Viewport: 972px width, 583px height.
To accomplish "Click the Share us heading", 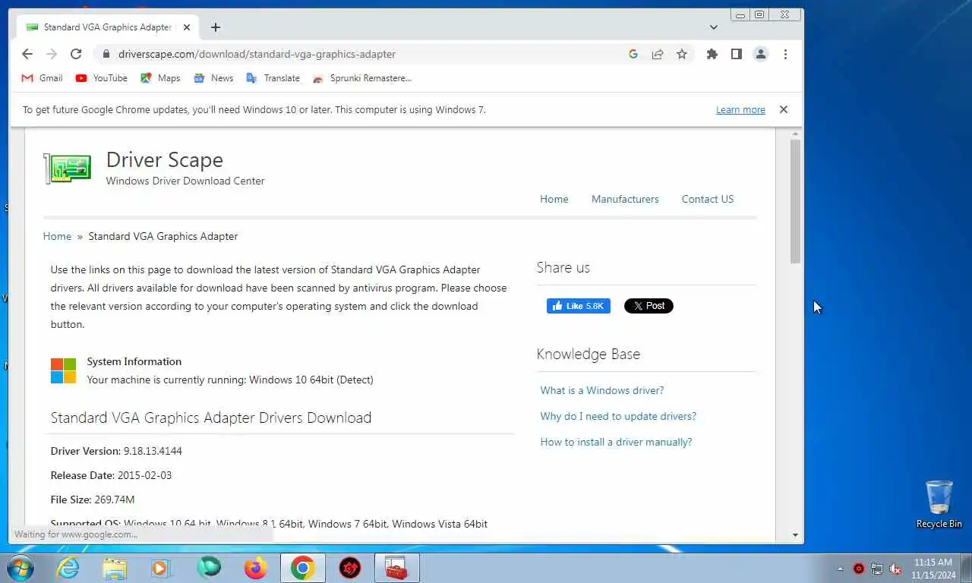I will coord(563,267).
